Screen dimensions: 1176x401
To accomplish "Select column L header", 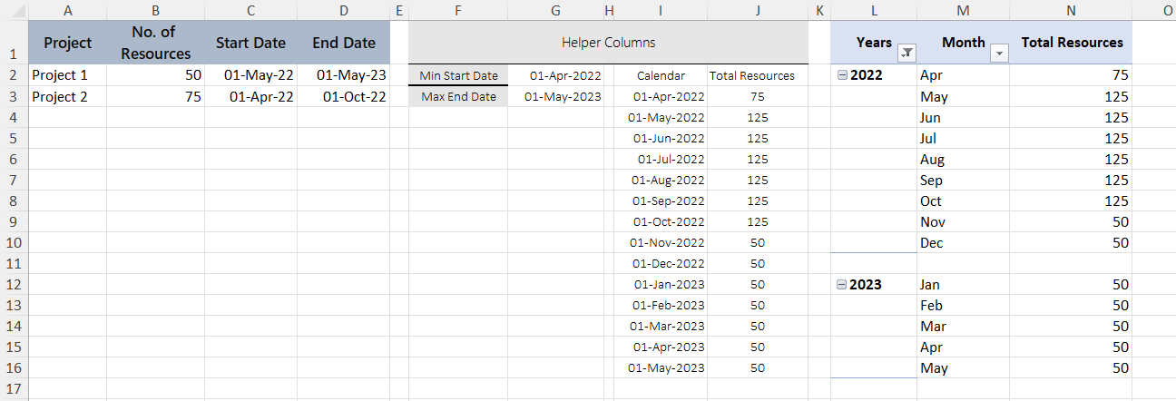I will [x=874, y=10].
